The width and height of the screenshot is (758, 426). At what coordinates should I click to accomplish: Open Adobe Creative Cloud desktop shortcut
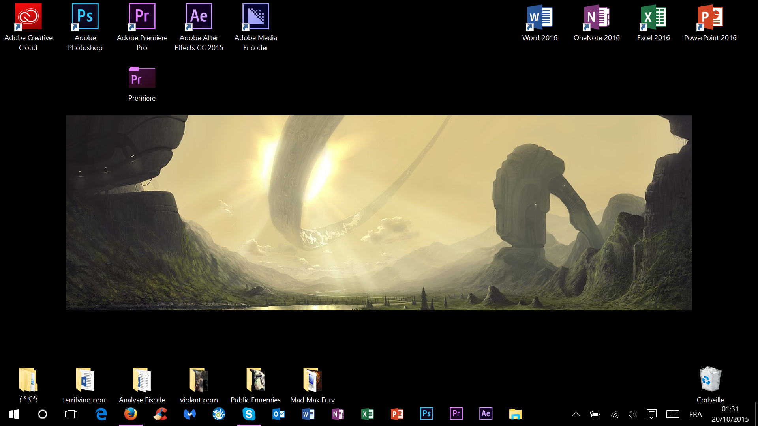point(28,28)
